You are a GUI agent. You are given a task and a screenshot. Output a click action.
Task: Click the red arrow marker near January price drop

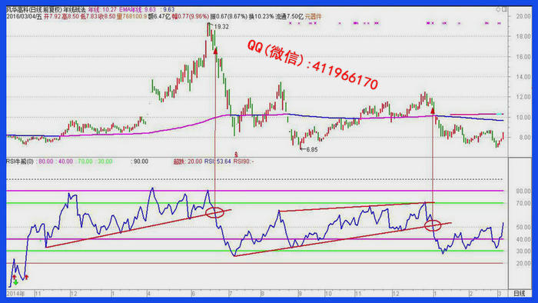433,111
